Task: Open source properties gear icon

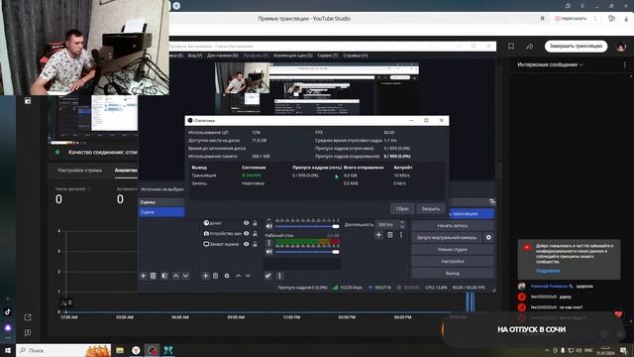Action: (227, 276)
